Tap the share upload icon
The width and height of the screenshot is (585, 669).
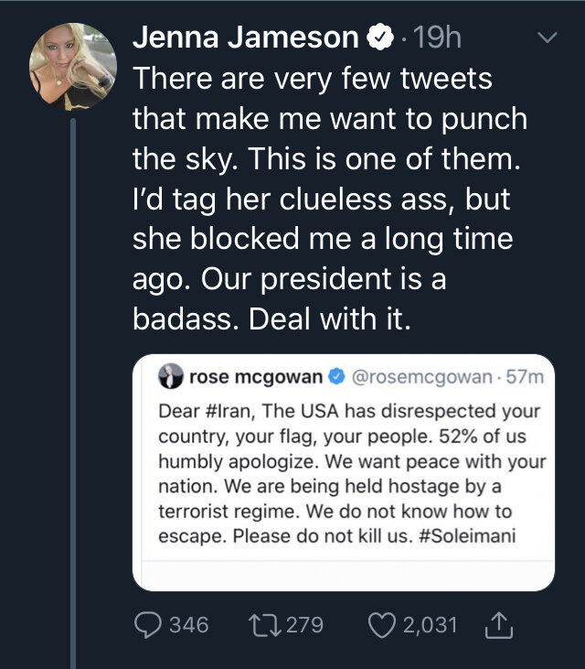coord(499,625)
